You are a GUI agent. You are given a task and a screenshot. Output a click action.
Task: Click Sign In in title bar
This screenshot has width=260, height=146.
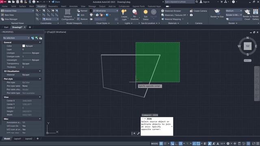click(x=204, y=2)
